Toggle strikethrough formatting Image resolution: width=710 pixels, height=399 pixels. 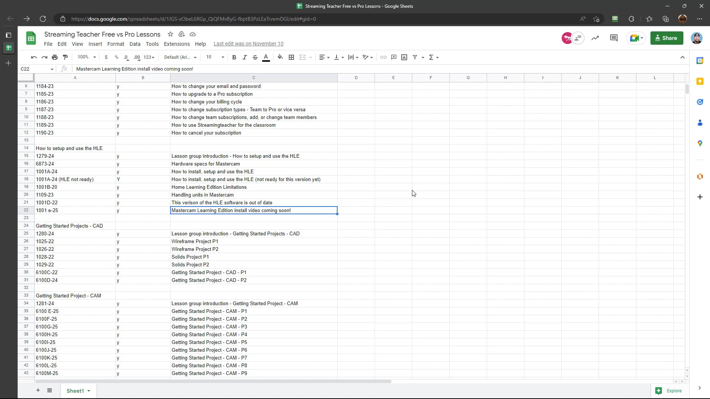coord(255,57)
